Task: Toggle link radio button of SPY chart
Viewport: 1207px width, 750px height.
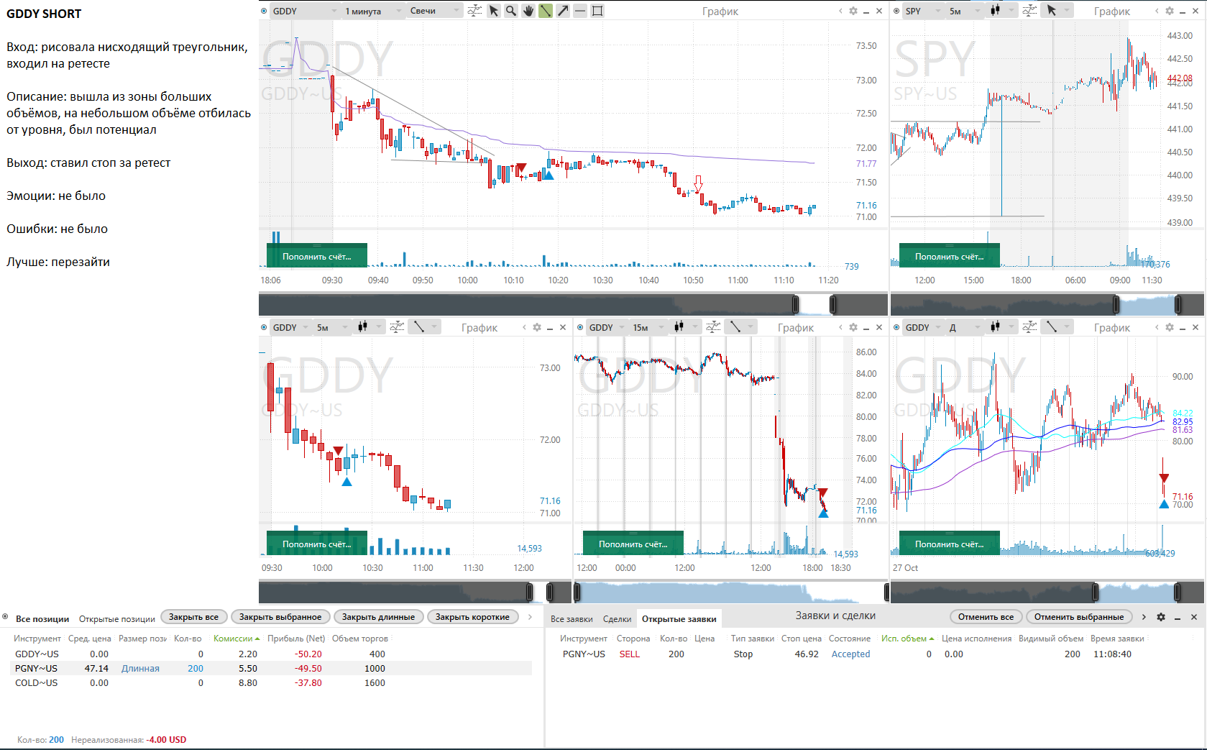Action: coord(896,11)
